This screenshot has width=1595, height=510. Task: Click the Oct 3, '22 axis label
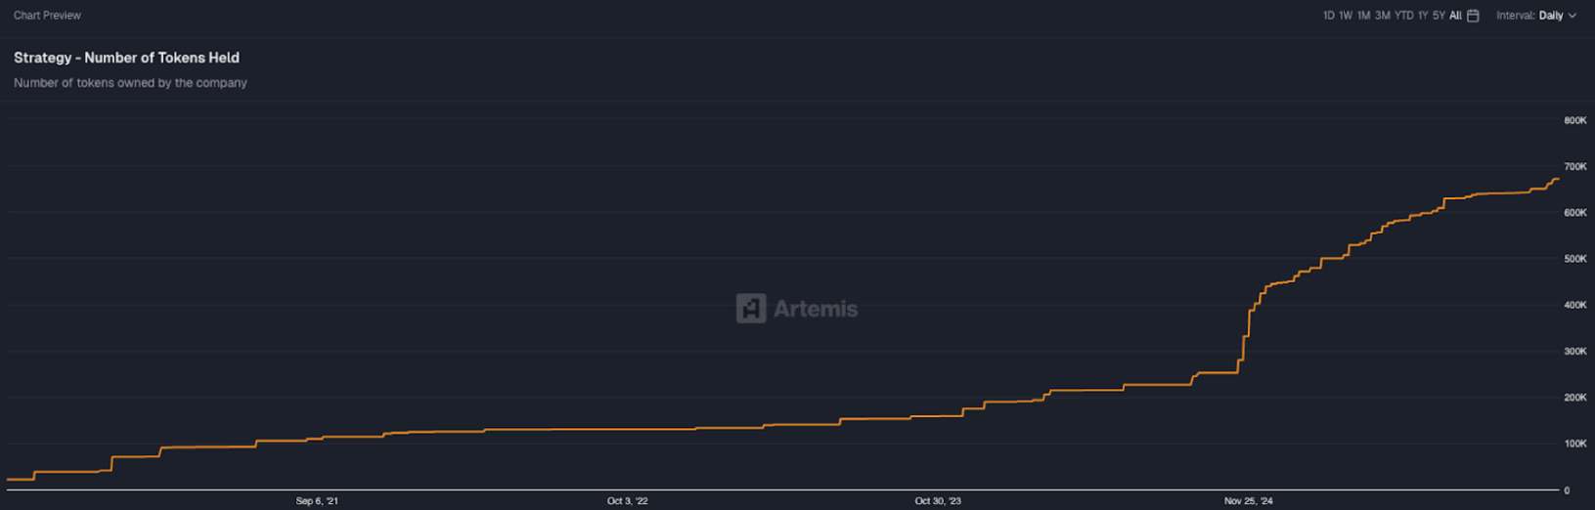627,501
